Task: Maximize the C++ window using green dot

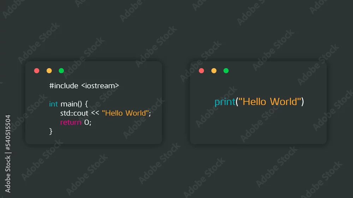Action: [61, 71]
